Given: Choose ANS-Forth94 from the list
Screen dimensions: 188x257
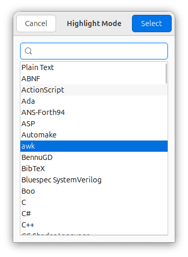Looking at the screenshot, I should [x=94, y=112].
